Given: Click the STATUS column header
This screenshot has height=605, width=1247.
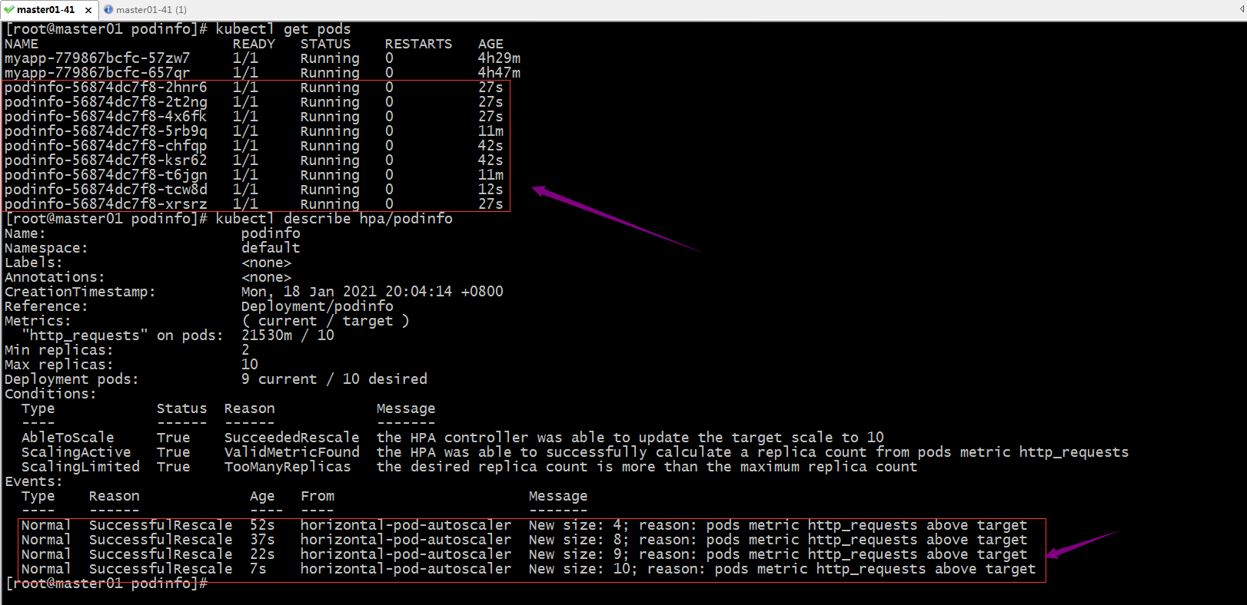Looking at the screenshot, I should click(x=325, y=44).
